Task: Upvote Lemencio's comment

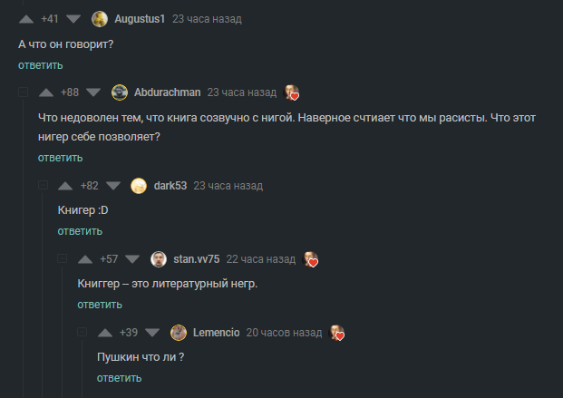Action: (x=105, y=333)
